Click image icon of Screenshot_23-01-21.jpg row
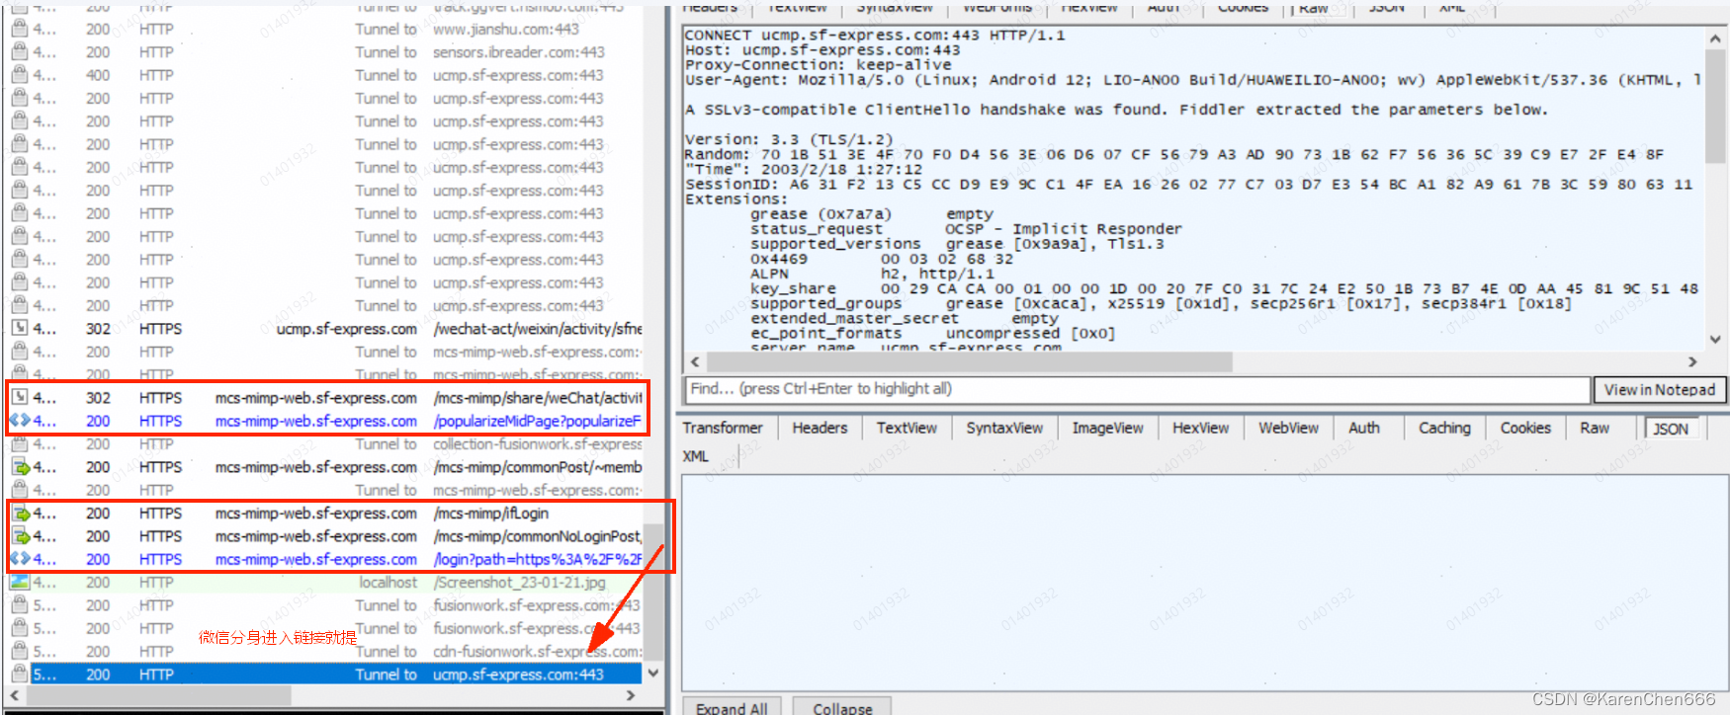The width and height of the screenshot is (1730, 715). click(x=19, y=582)
